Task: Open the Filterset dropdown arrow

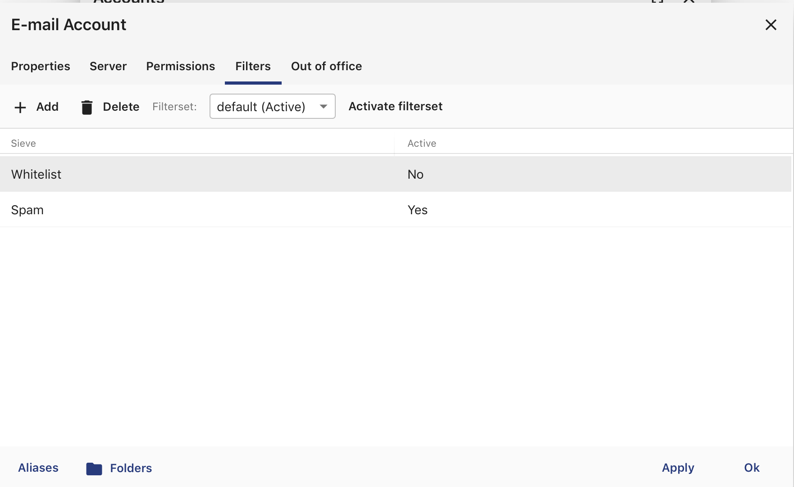Action: tap(323, 107)
